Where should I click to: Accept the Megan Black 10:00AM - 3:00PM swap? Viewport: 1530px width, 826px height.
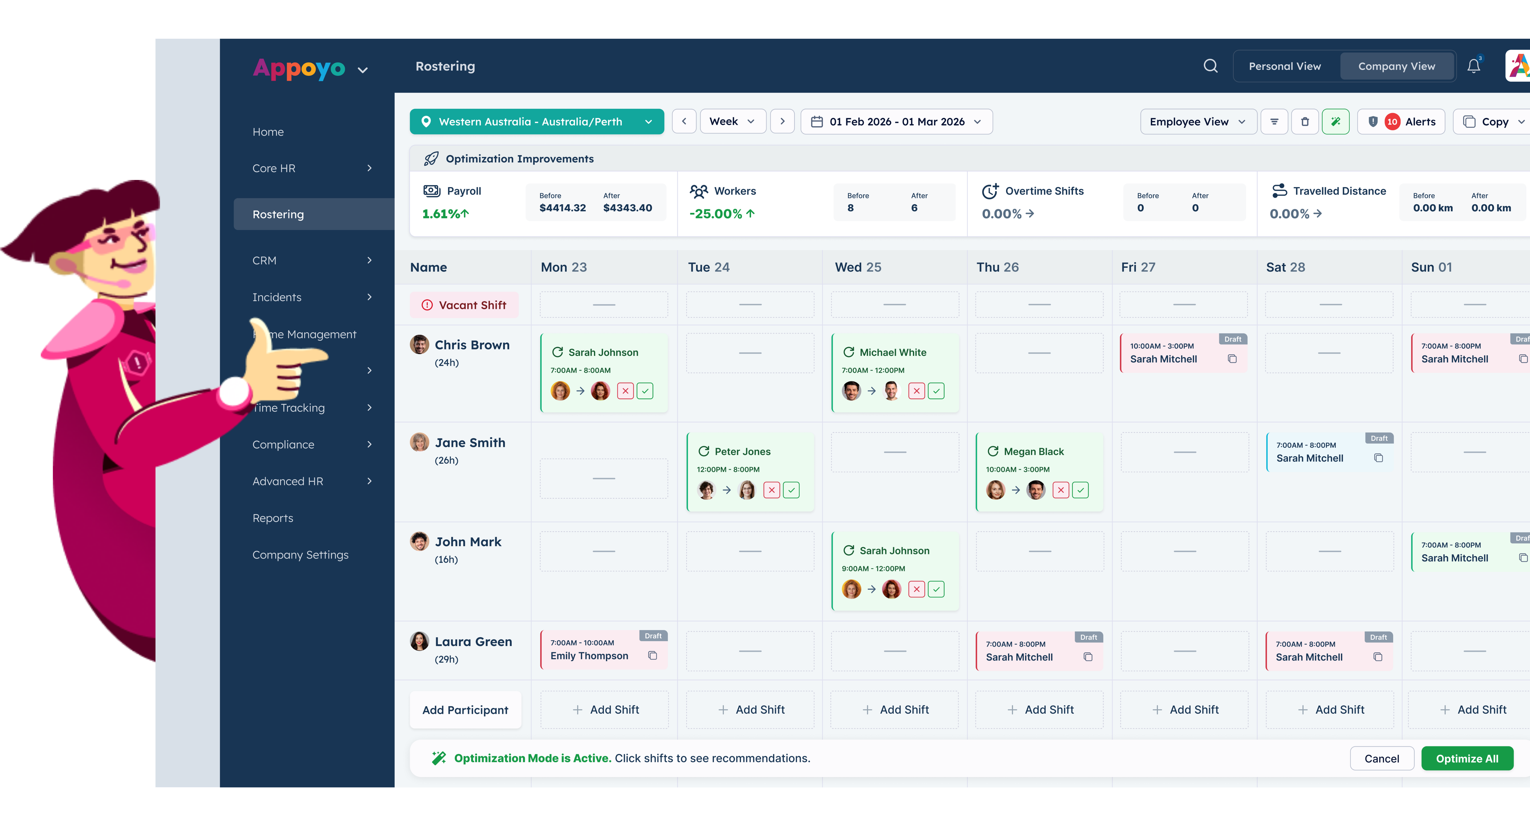[1080, 490]
